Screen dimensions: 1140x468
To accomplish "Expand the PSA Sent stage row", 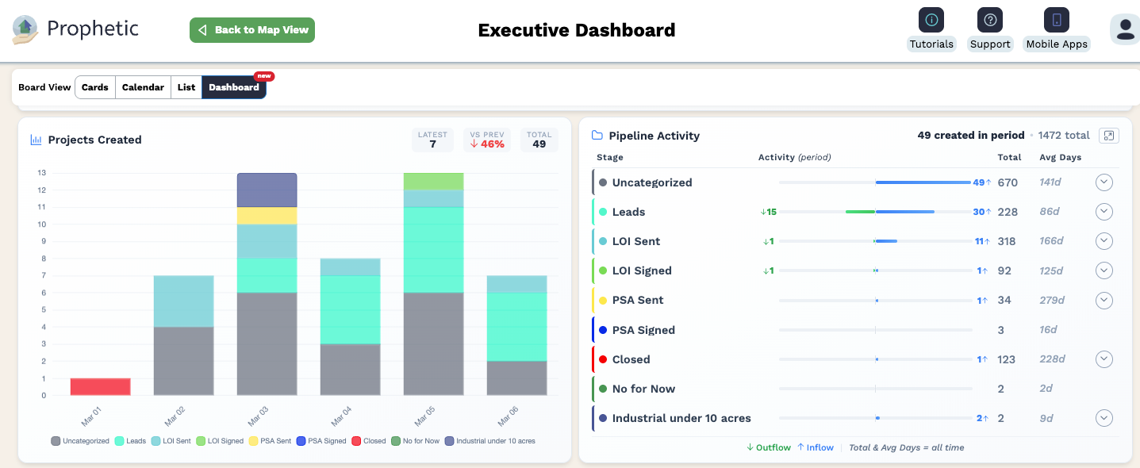I will [1104, 300].
